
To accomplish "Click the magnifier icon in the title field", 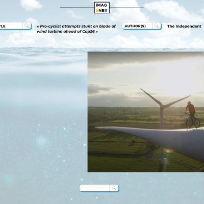I will click(x=27, y=26).
